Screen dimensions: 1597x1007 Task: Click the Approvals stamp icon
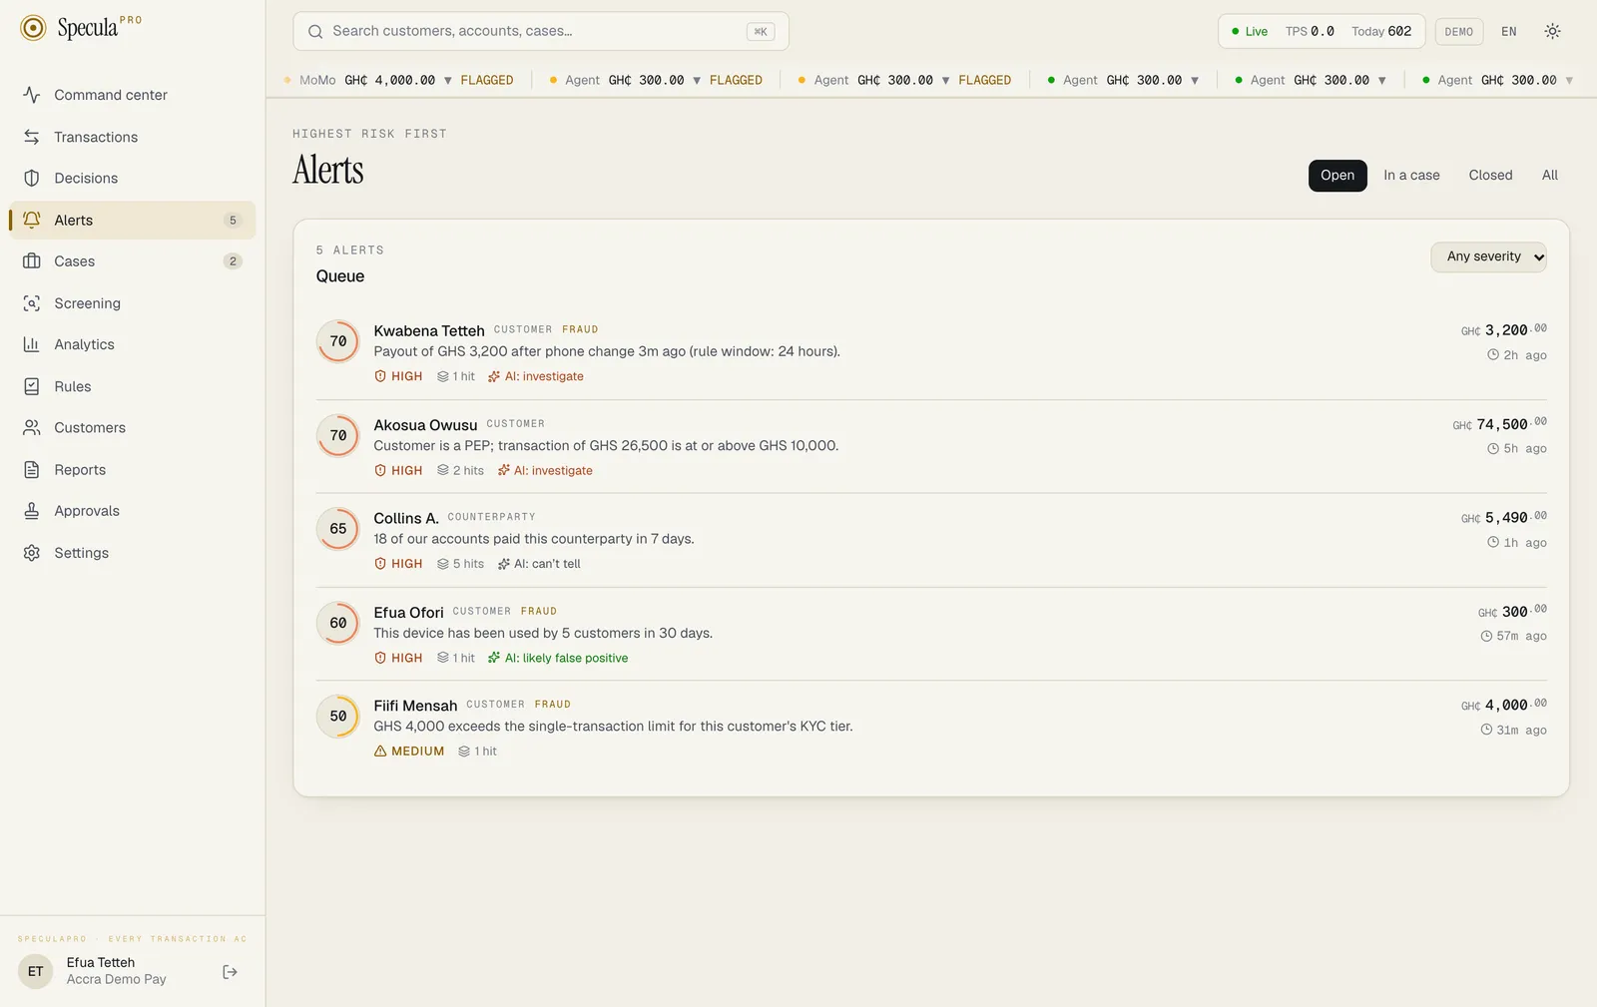tap(32, 511)
